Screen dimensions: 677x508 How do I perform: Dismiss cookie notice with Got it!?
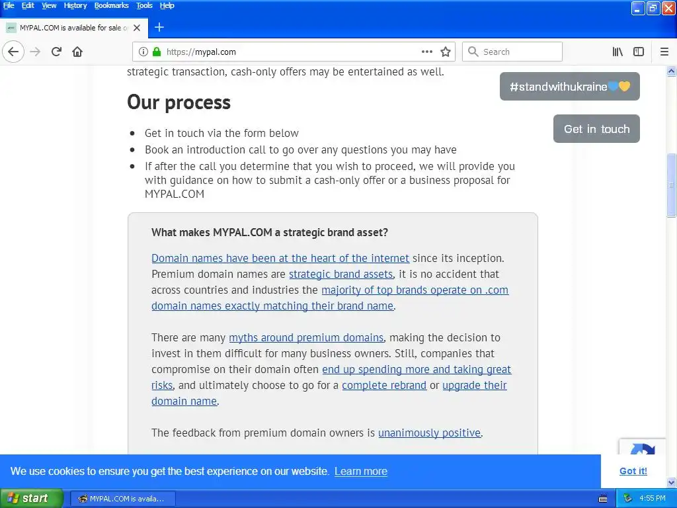click(633, 471)
